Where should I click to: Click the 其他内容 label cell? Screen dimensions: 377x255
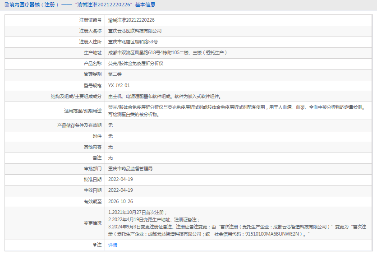pos(55,147)
